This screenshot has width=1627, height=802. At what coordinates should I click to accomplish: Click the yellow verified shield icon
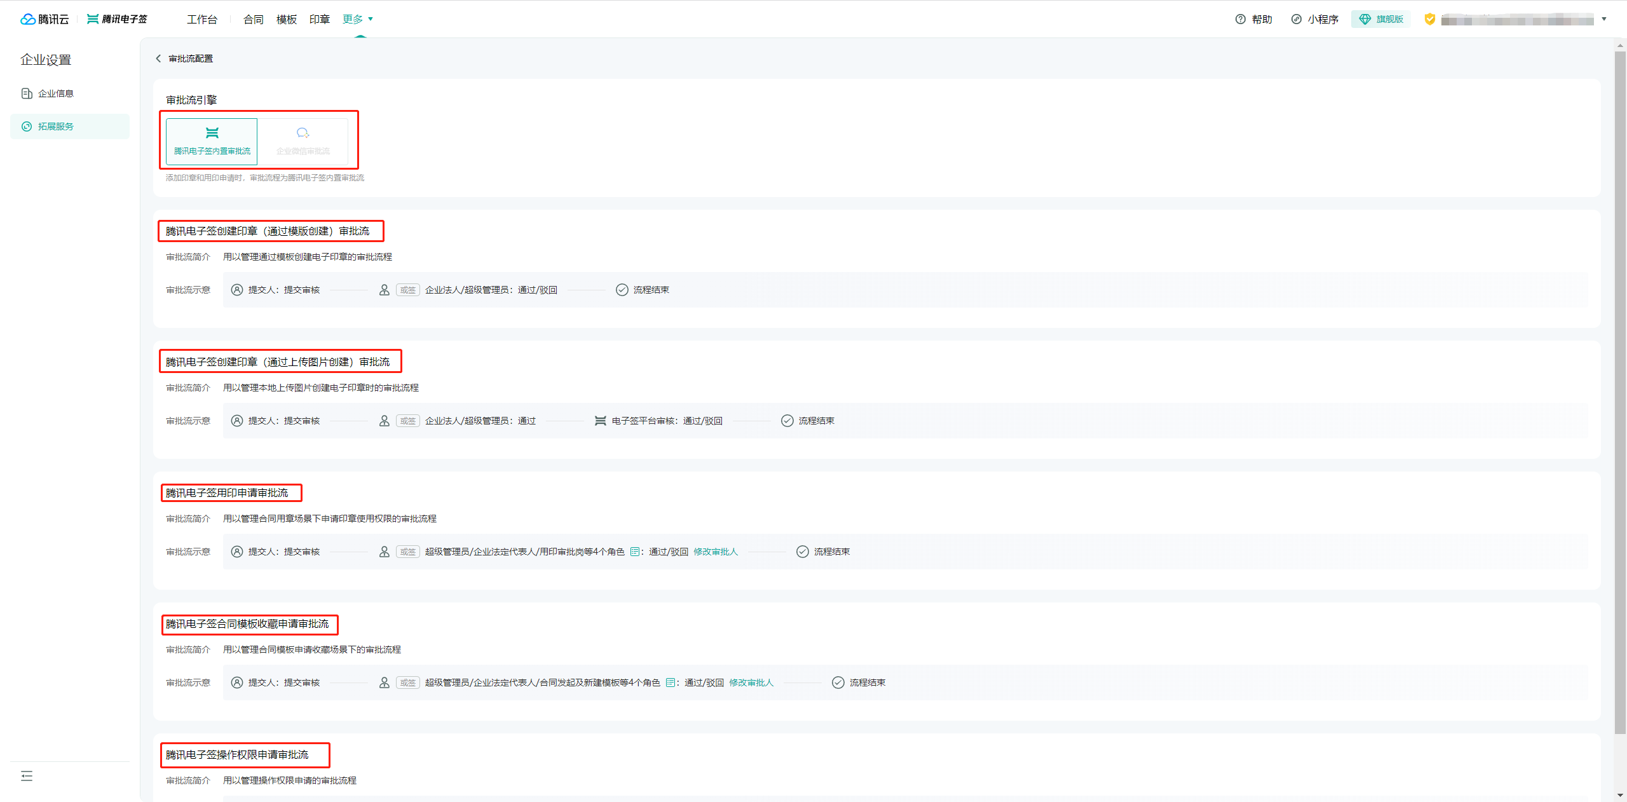coord(1429,19)
